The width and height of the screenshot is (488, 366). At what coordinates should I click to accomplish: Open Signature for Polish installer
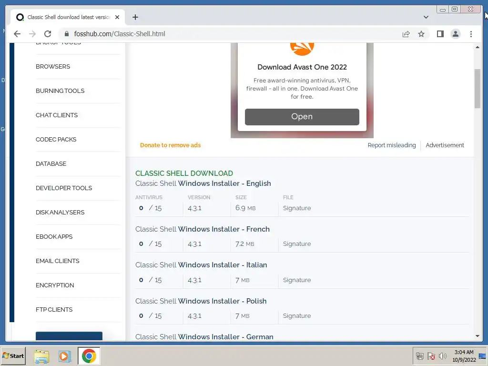pos(297,315)
